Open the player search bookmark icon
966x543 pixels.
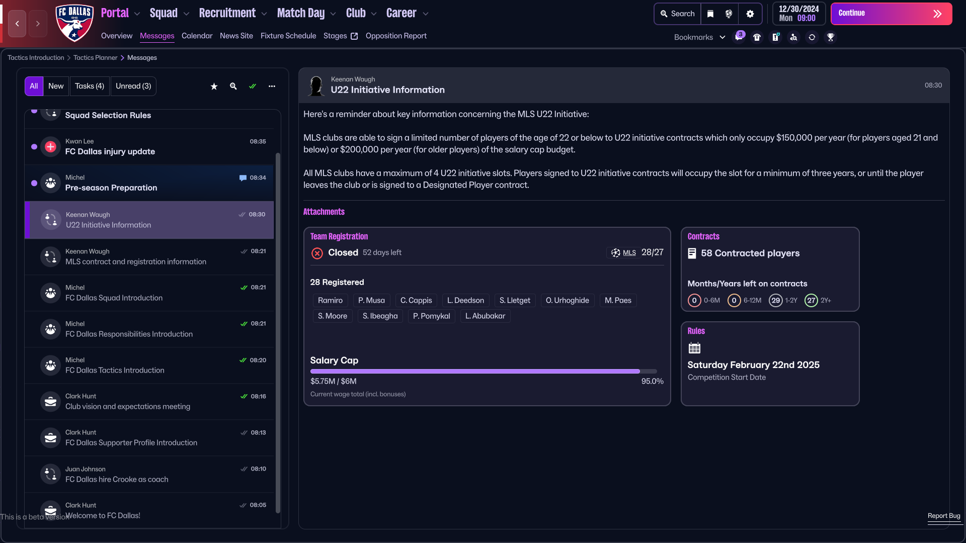click(793, 37)
